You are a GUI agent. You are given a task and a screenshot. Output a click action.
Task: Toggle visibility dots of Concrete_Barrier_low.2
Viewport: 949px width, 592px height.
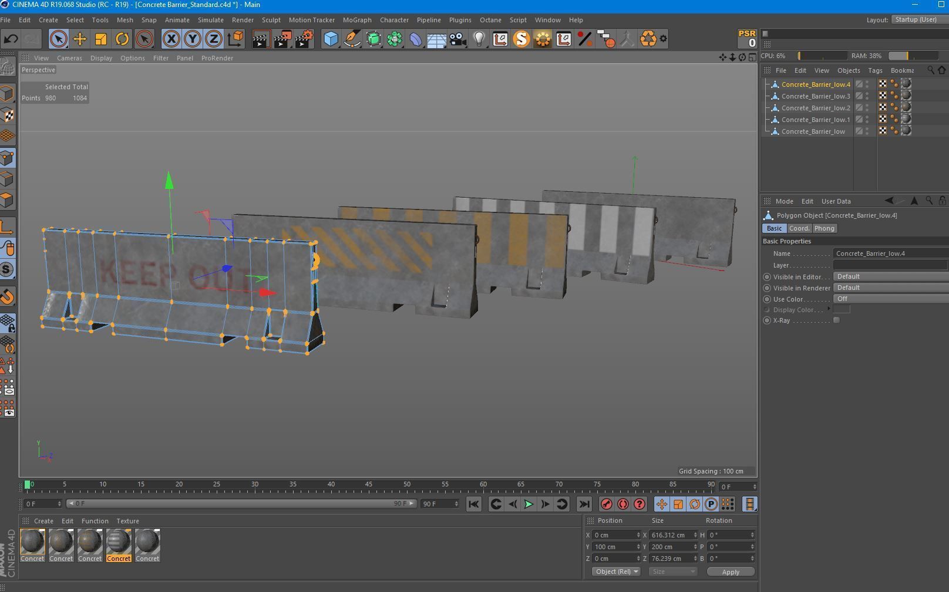point(867,108)
